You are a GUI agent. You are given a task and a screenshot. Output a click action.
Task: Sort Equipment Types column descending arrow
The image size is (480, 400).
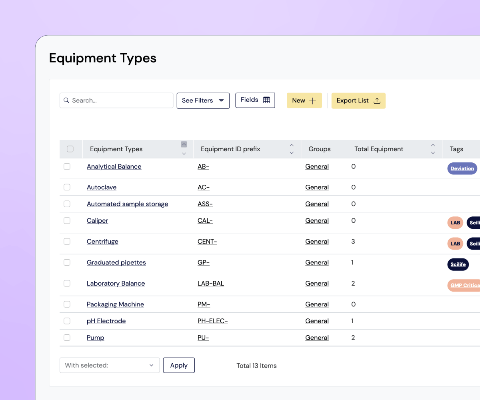tap(184, 154)
